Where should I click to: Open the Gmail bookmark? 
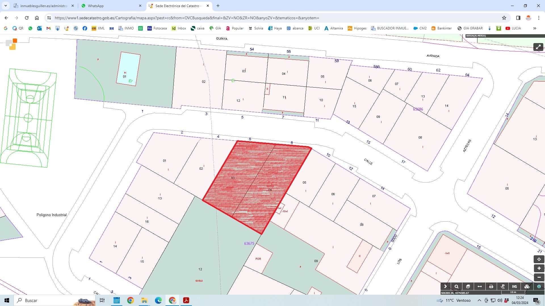[x=49, y=28]
